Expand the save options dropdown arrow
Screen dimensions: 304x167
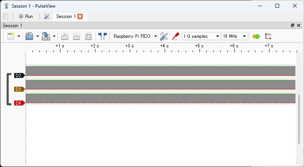54,36
